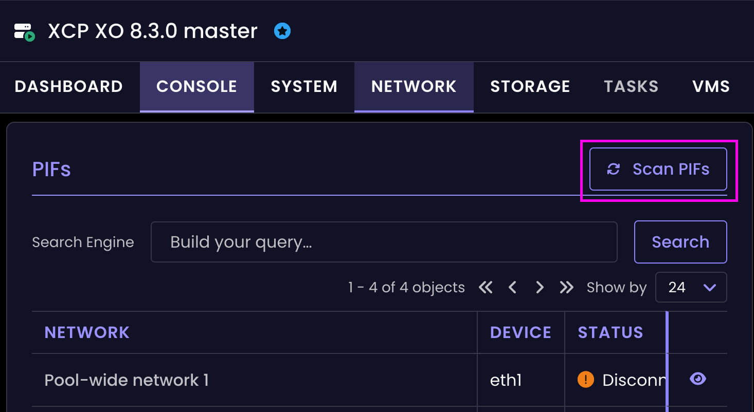
Task: Go to the Storage tab
Action: pos(530,86)
